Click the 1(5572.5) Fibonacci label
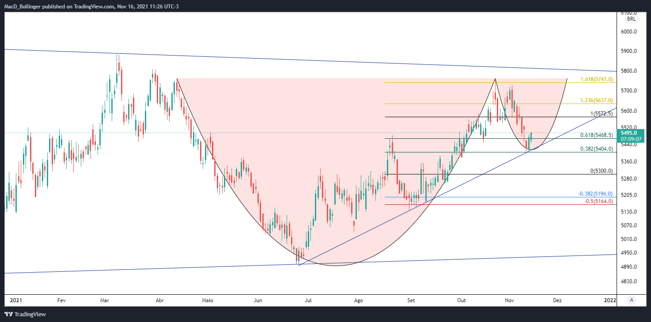Screen dimensions: 651x322 tap(602, 114)
